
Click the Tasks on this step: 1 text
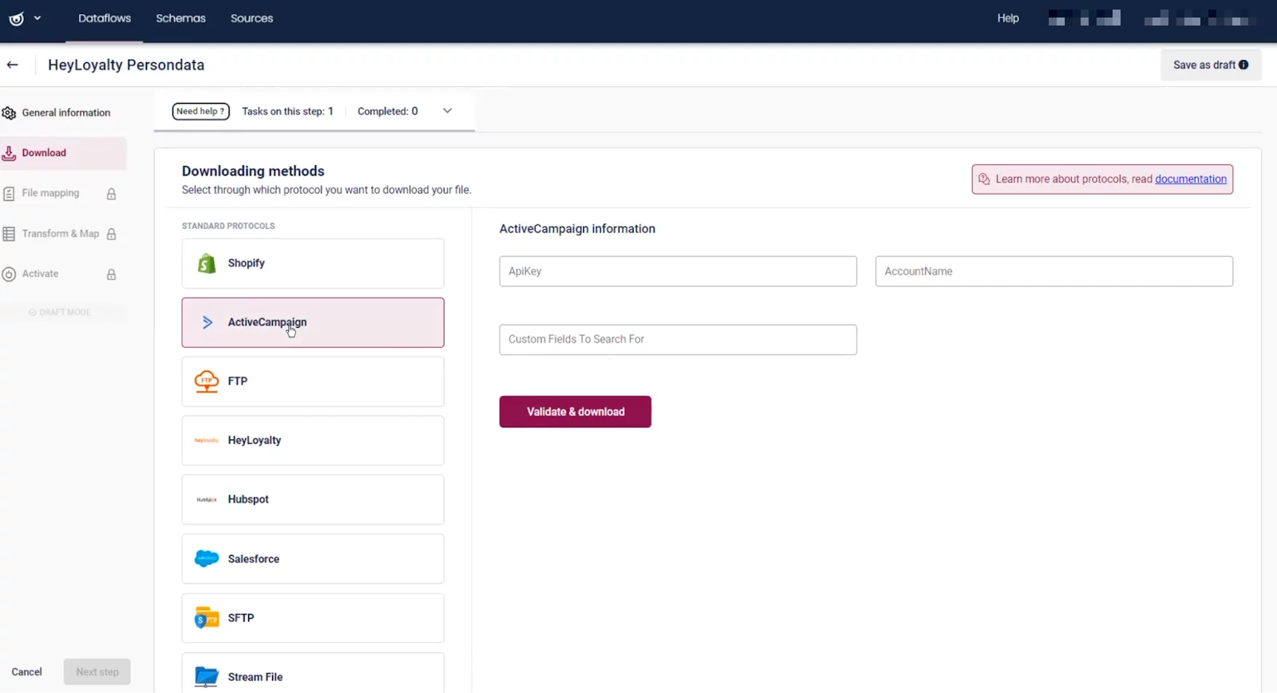287,111
